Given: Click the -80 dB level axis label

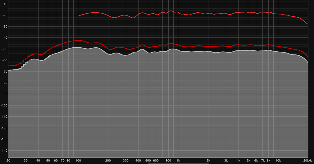Looking at the screenshot, I should (x=4, y=83).
